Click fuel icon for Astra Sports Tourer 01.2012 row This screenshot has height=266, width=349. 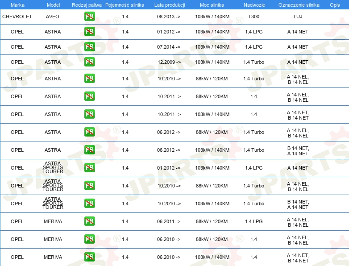(x=89, y=168)
